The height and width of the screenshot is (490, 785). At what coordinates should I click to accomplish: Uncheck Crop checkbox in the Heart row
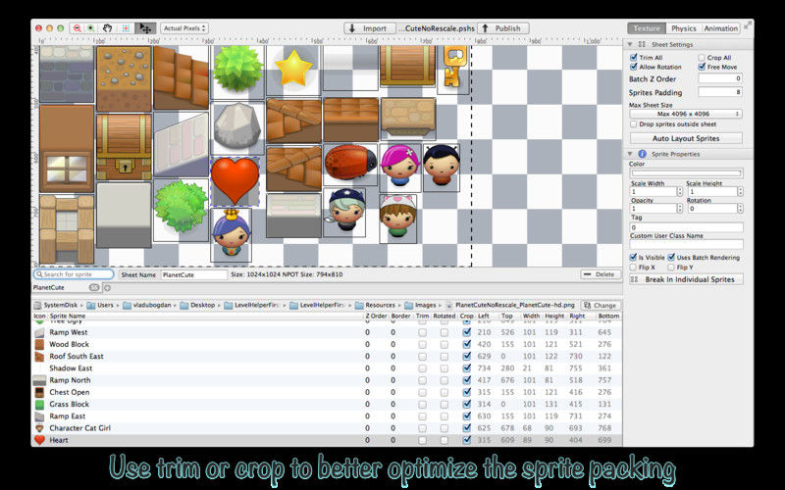[x=467, y=440]
